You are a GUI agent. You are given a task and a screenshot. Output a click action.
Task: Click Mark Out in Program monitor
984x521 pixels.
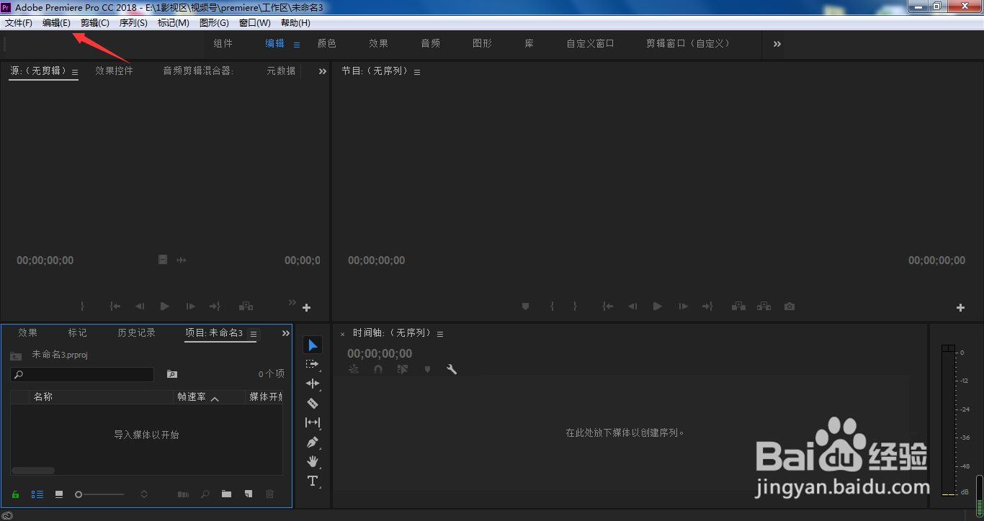tap(575, 307)
